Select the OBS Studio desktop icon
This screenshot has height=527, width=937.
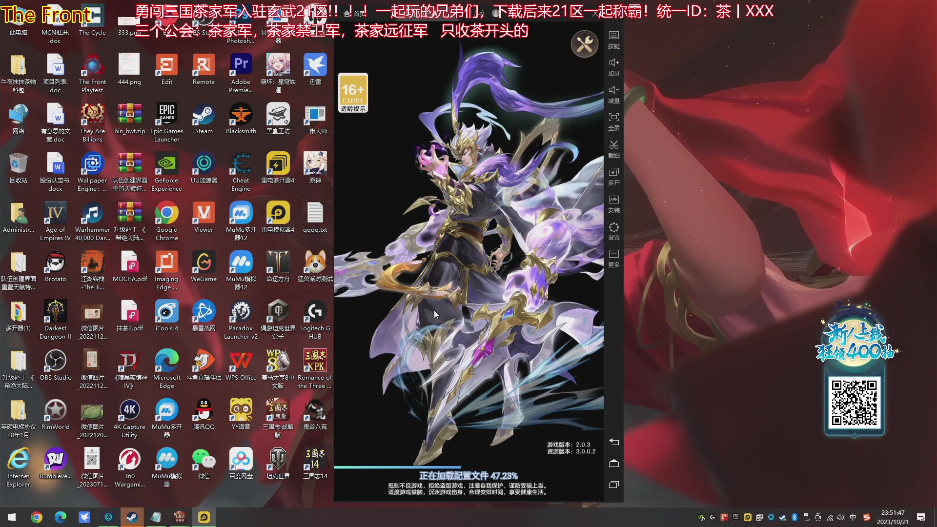tap(56, 365)
